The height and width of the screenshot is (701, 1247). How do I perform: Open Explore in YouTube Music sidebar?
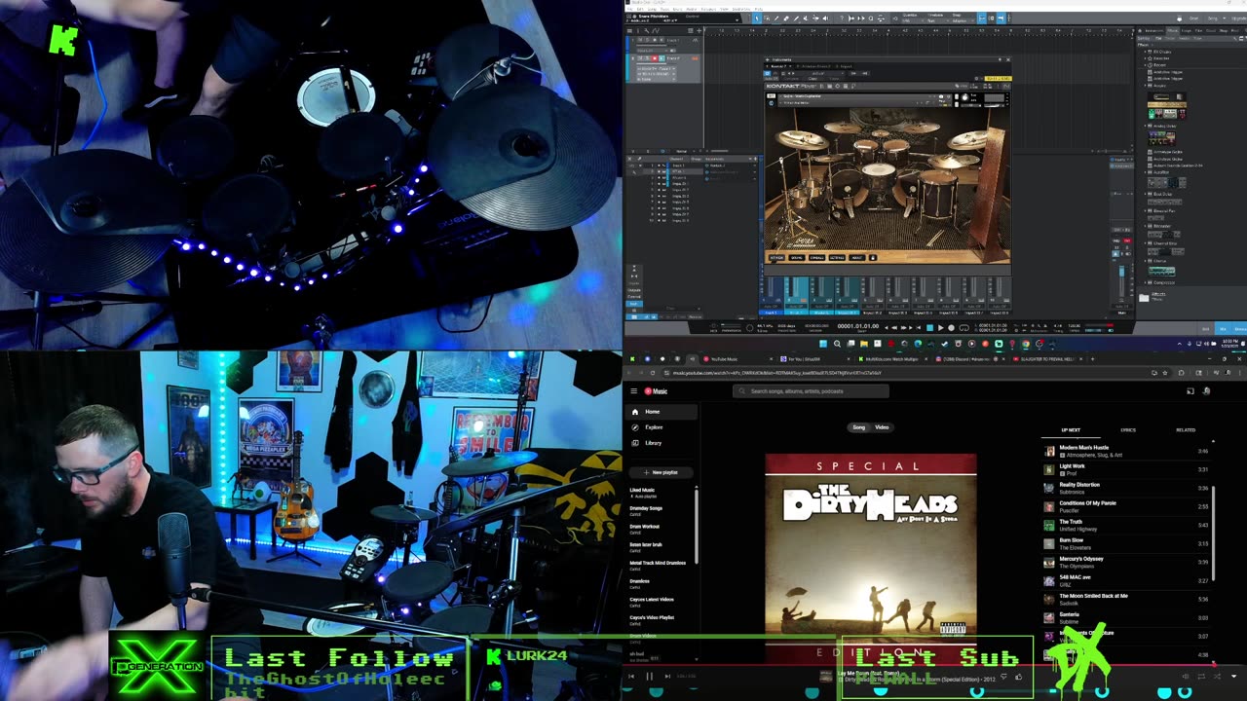click(662, 427)
